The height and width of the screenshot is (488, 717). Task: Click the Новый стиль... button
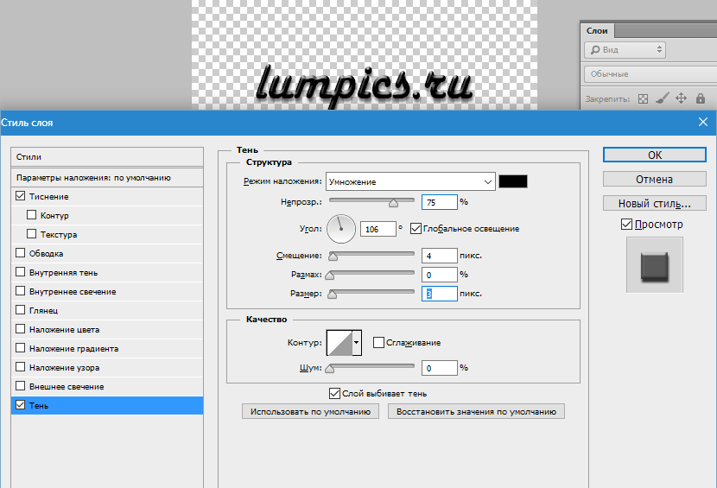654,203
